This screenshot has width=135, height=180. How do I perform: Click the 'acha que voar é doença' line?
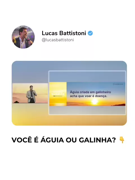click(x=89, y=96)
